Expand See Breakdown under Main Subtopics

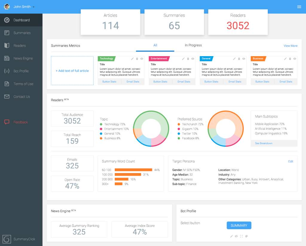tap(264, 143)
